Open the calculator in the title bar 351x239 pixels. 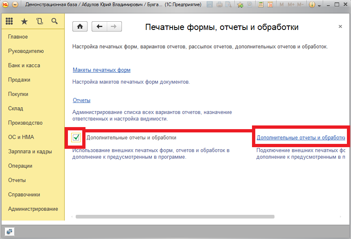tap(261, 5)
